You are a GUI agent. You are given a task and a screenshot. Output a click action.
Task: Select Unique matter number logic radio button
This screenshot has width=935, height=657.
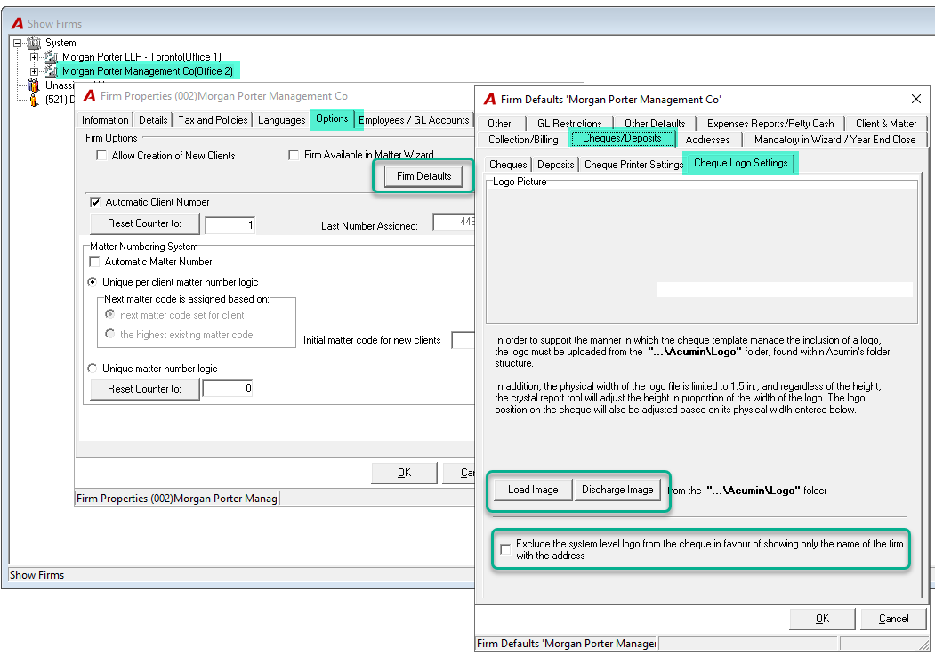point(93,369)
